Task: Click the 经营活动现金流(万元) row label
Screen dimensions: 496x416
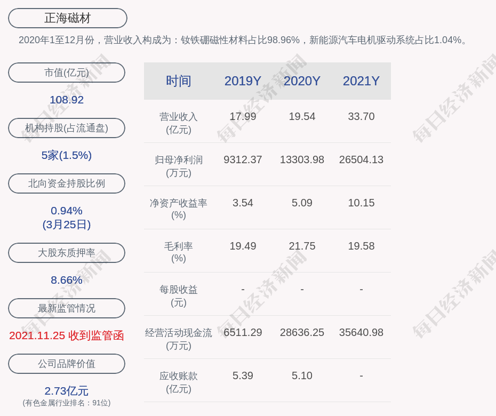Action: click(x=179, y=339)
